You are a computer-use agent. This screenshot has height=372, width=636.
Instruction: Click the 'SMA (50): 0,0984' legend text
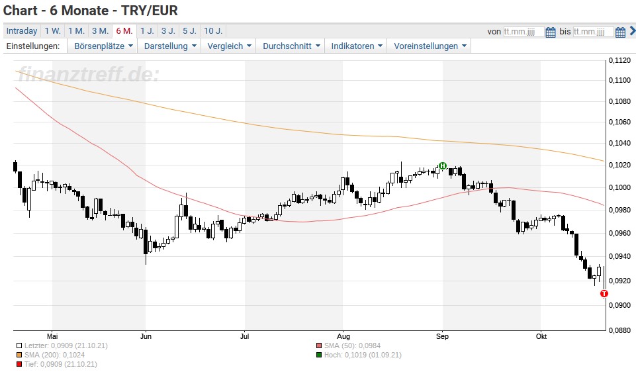click(x=352, y=346)
